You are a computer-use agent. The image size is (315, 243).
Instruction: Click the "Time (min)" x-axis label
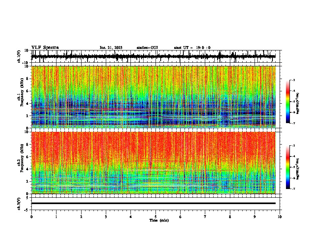[159, 220]
